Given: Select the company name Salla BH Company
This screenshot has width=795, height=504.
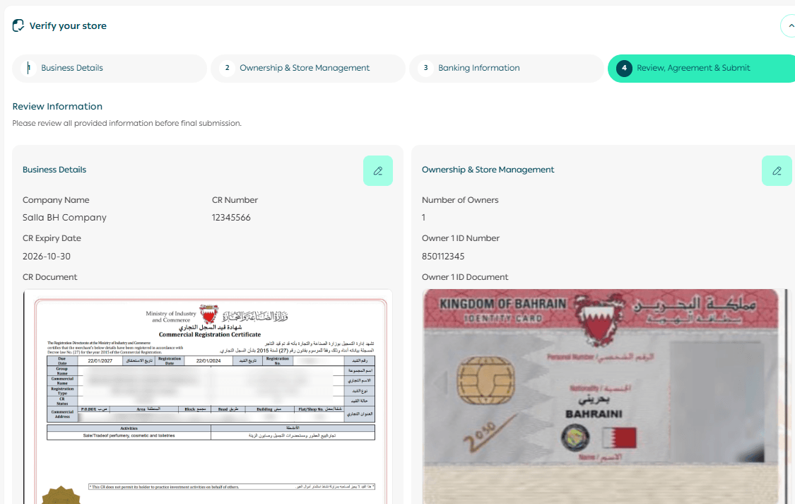Looking at the screenshot, I should [64, 218].
